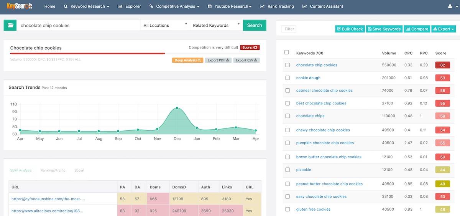Click the Save Keywords button
This screenshot has height=216, width=460.
tap(384, 29)
